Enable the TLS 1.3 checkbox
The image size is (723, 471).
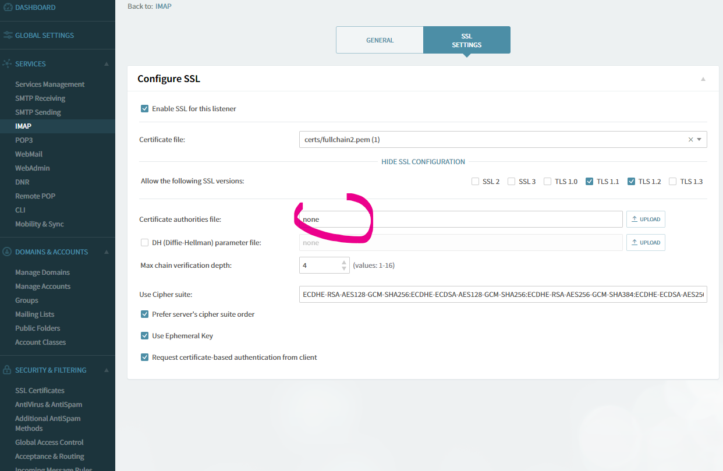[x=673, y=182]
